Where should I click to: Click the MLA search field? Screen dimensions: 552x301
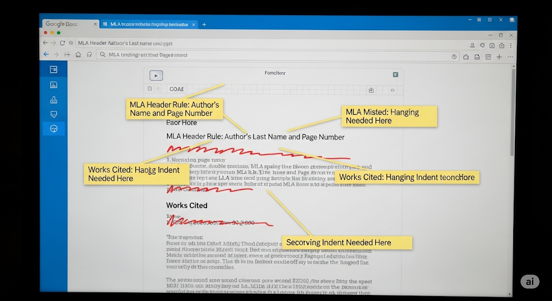(x=278, y=55)
